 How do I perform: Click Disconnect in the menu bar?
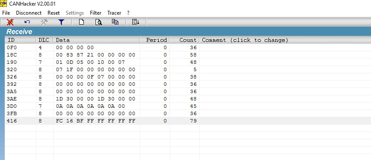point(29,13)
